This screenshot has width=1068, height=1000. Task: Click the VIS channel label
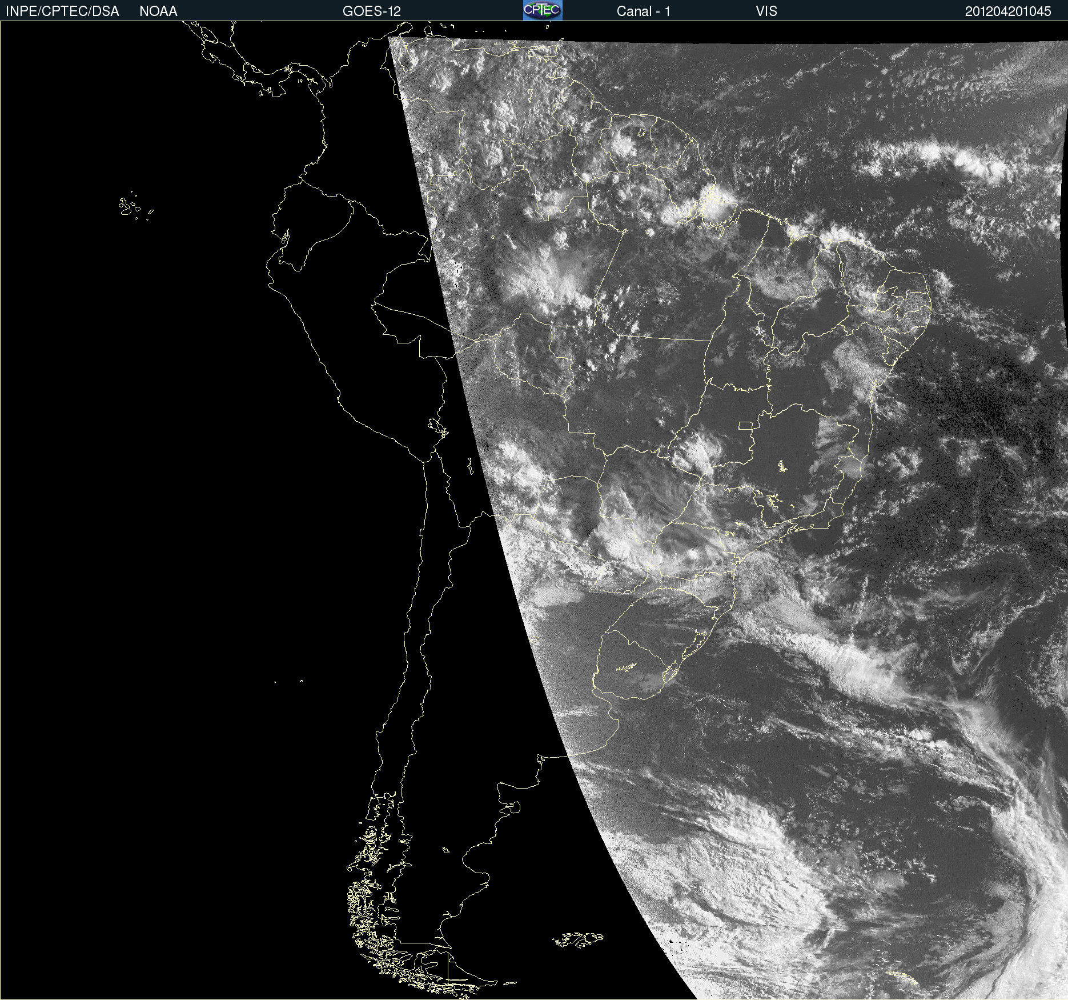[x=766, y=11]
